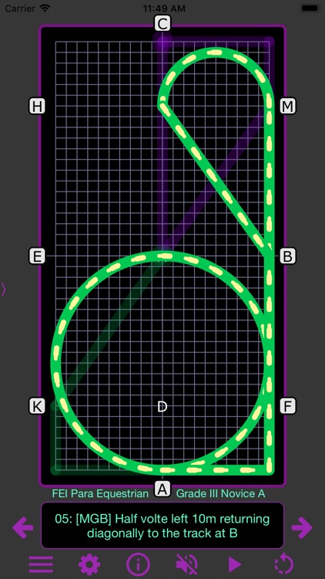Tap arena marker K
Image resolution: width=325 pixels, height=579 pixels.
click(x=37, y=407)
